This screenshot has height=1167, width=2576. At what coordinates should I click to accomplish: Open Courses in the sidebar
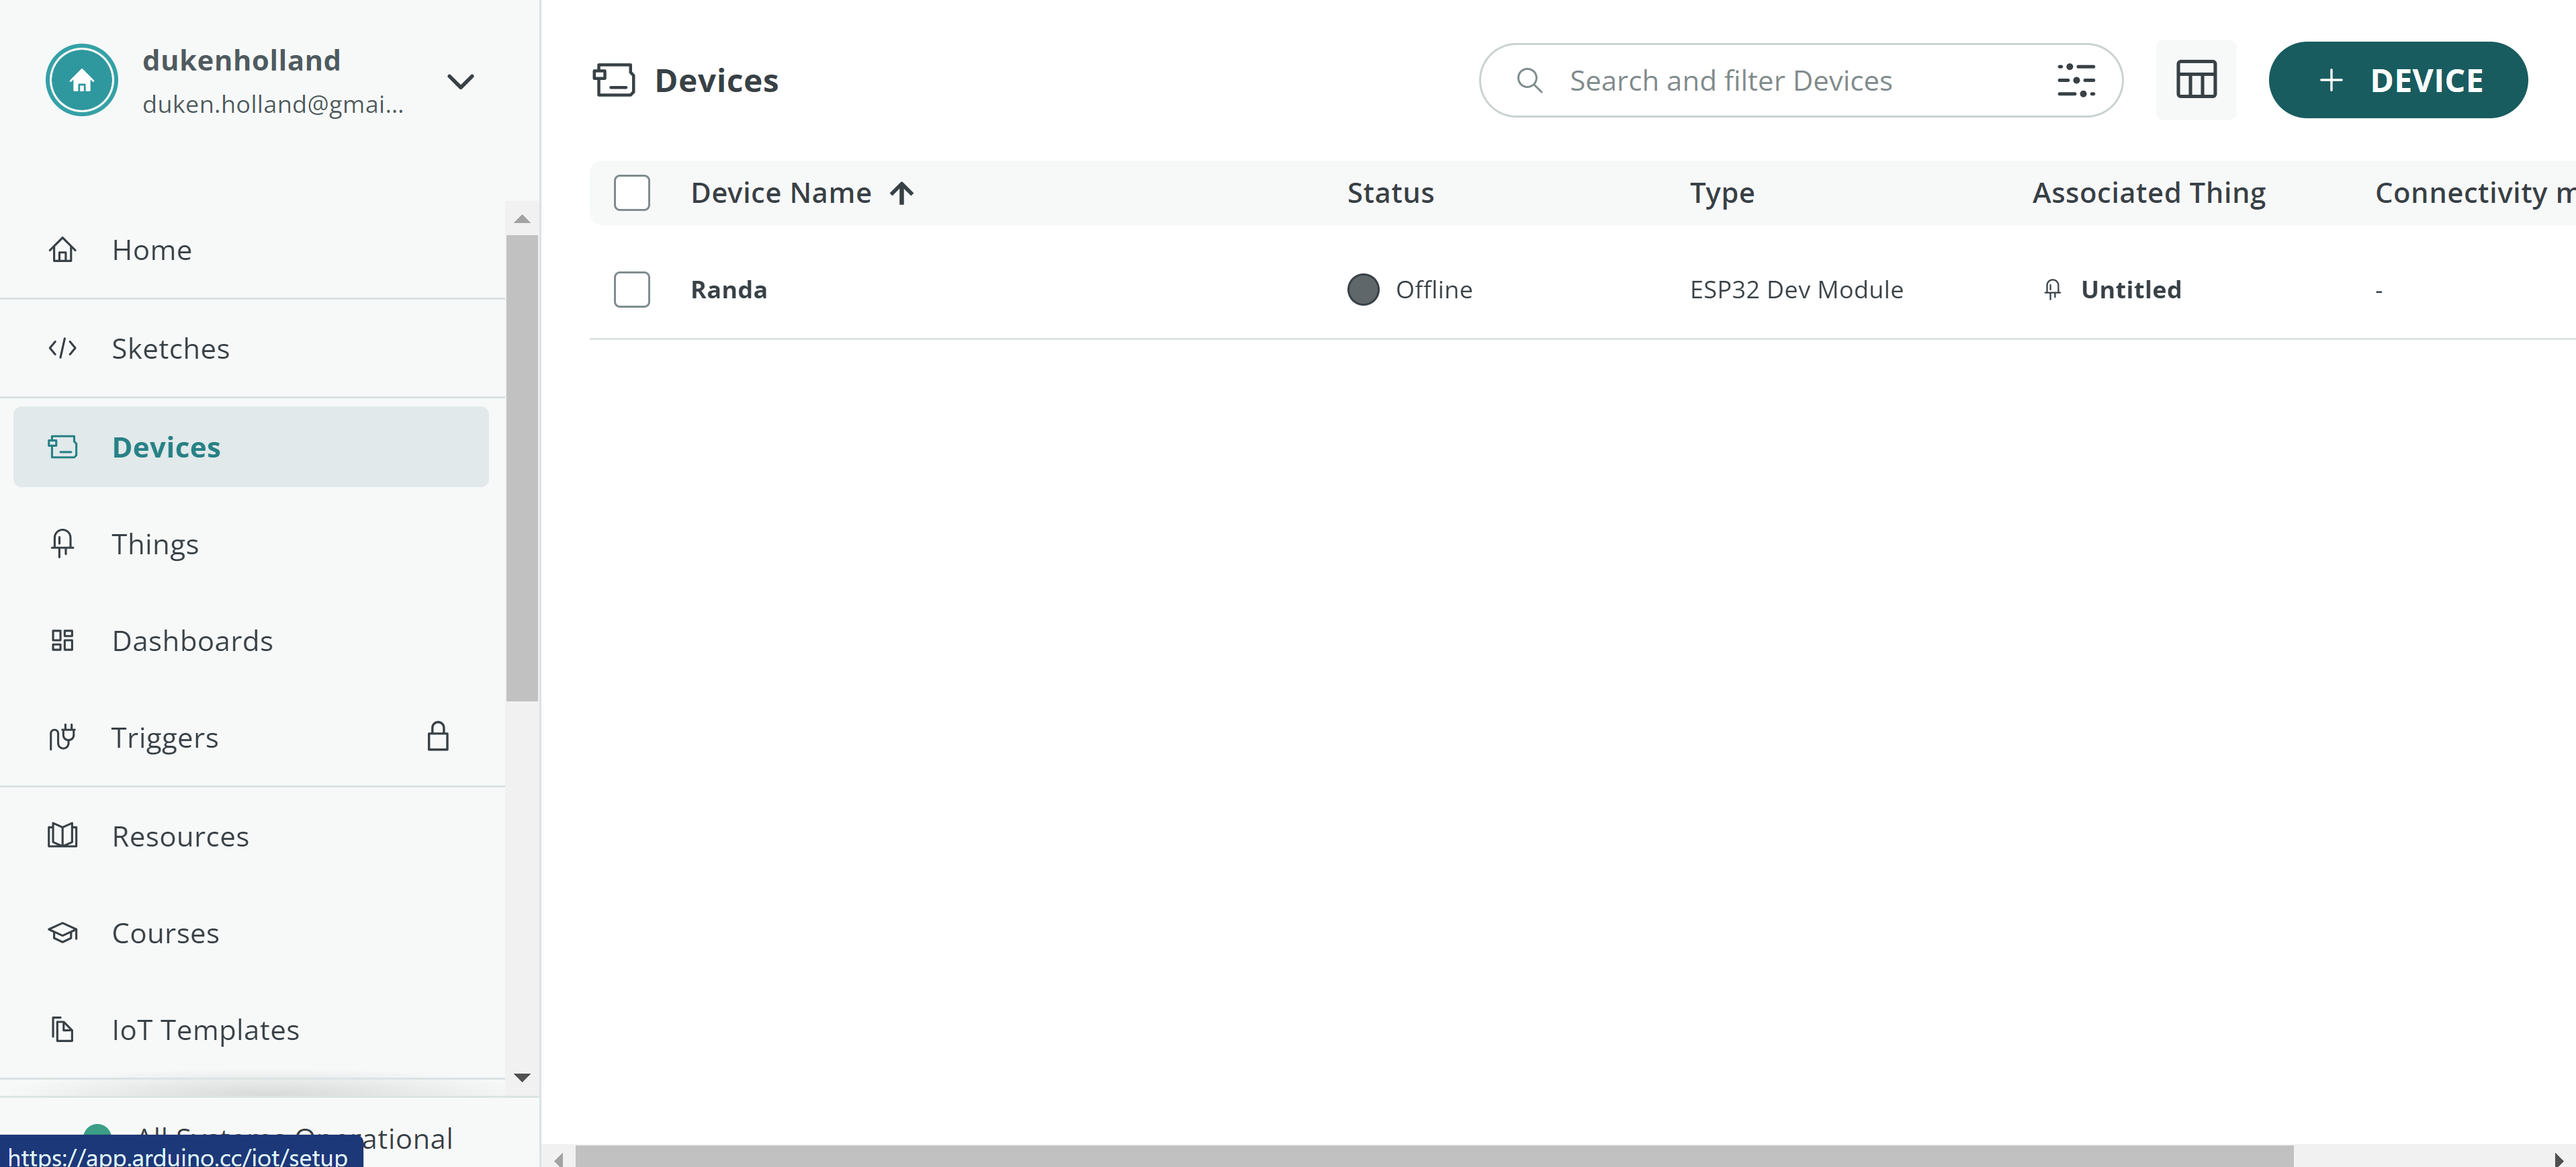point(252,933)
